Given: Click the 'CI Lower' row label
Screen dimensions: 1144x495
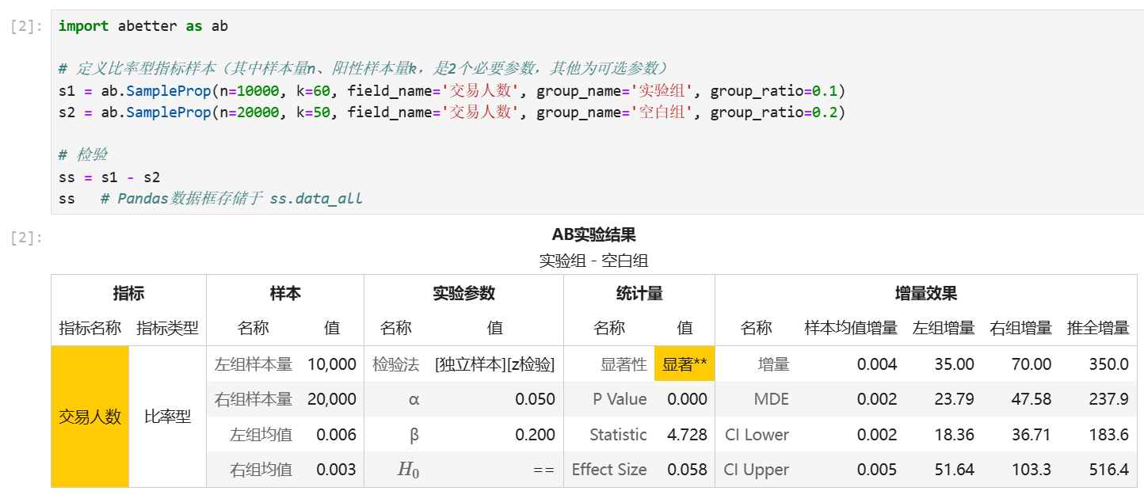Looking at the screenshot, I should pyautogui.click(x=757, y=435).
